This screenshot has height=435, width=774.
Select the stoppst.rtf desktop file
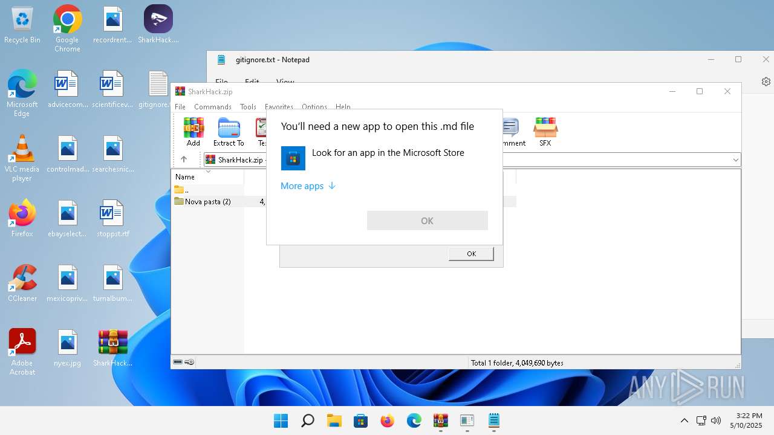[x=113, y=219]
